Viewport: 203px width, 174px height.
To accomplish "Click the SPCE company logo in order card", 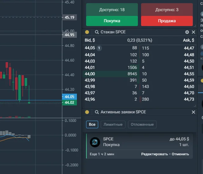I will (x=95, y=142).
